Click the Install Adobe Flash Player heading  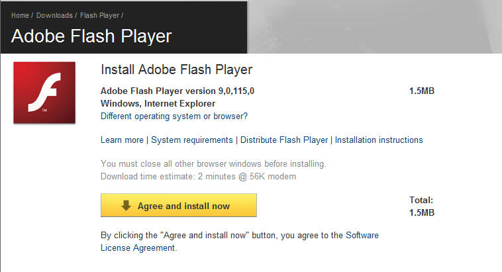pyautogui.click(x=177, y=69)
